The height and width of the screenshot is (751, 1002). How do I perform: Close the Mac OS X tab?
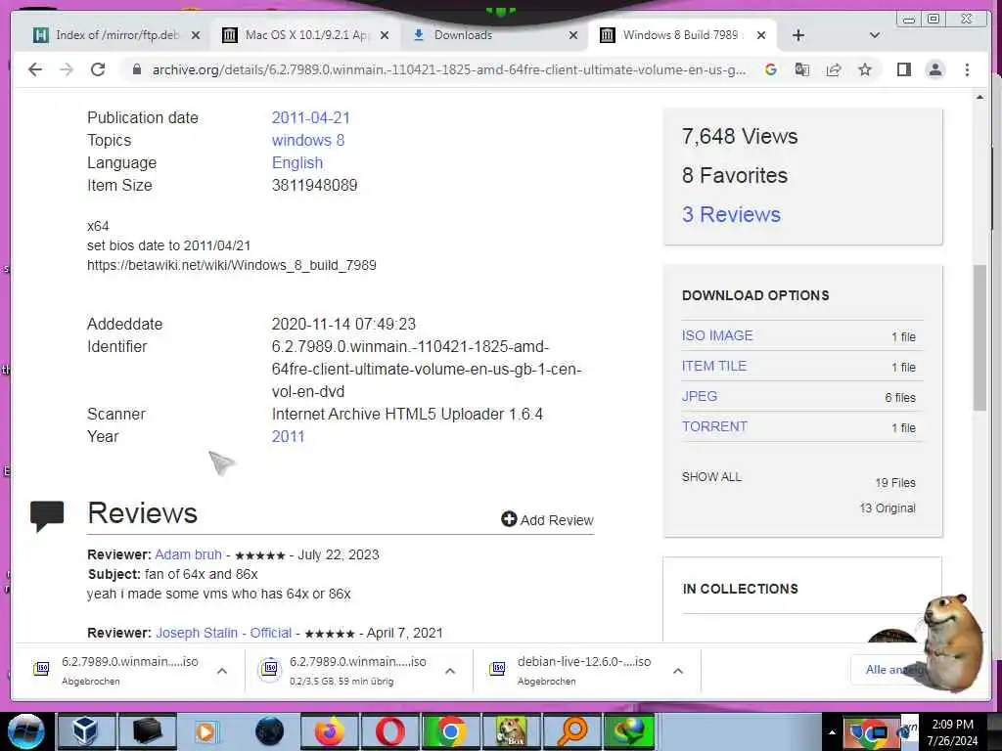click(384, 35)
